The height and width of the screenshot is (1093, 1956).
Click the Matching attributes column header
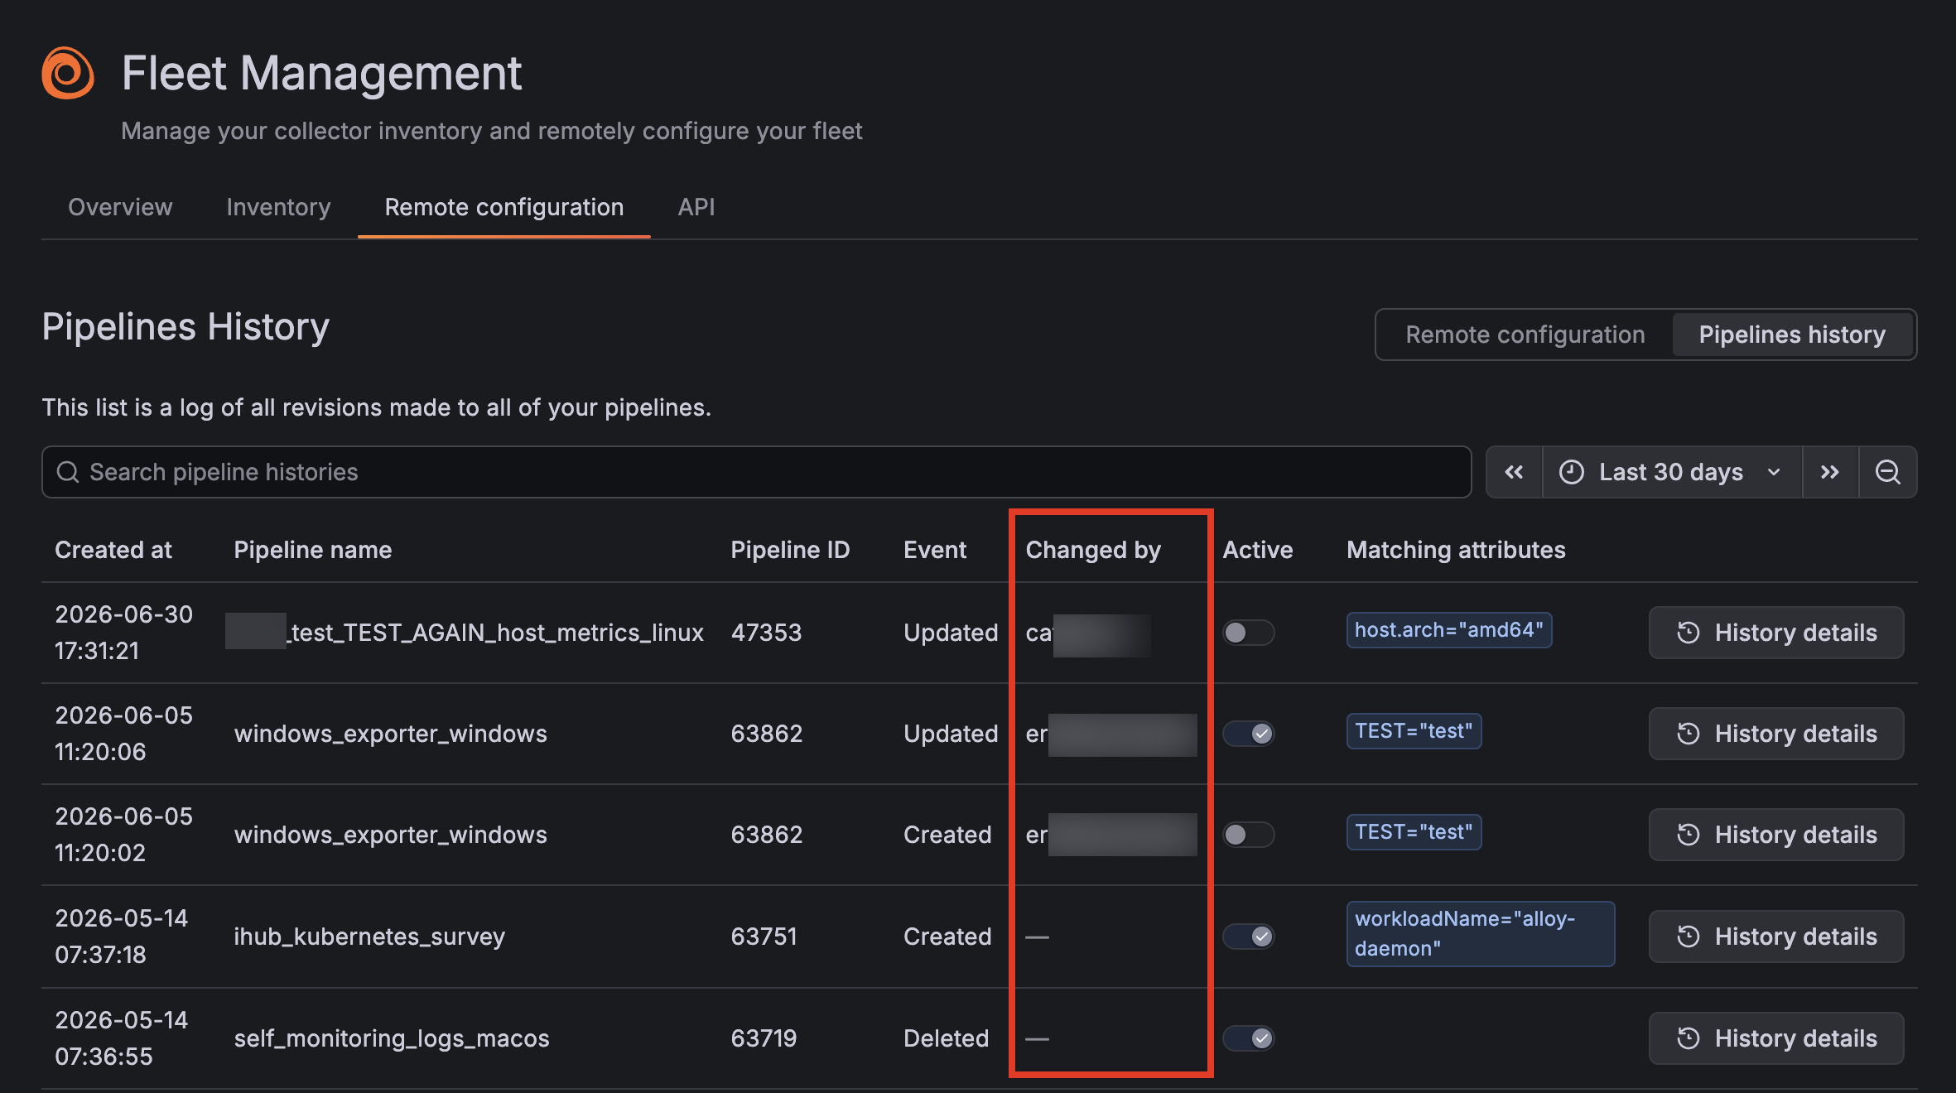tap(1456, 550)
